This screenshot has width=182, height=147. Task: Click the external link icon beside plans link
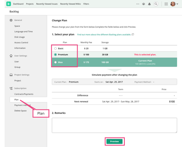133,34
